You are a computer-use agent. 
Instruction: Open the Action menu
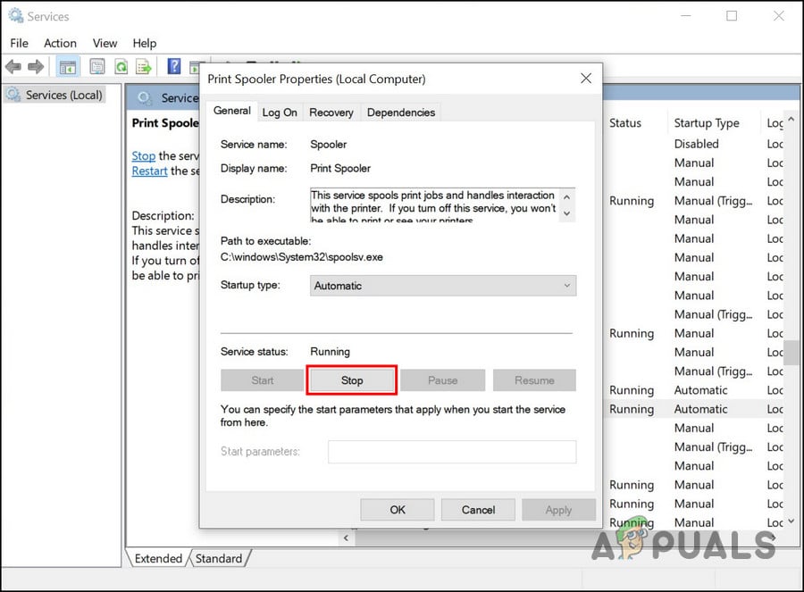tap(60, 43)
